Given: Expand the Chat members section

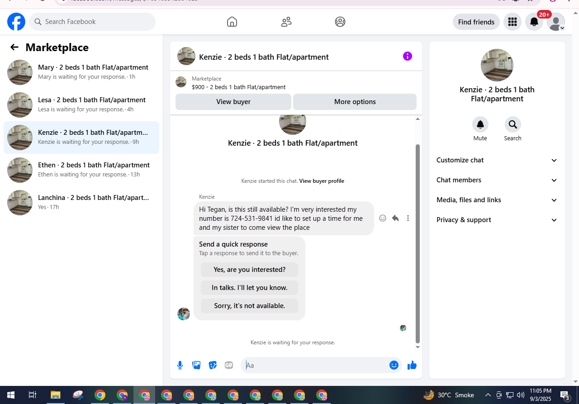Looking at the screenshot, I should (497, 180).
